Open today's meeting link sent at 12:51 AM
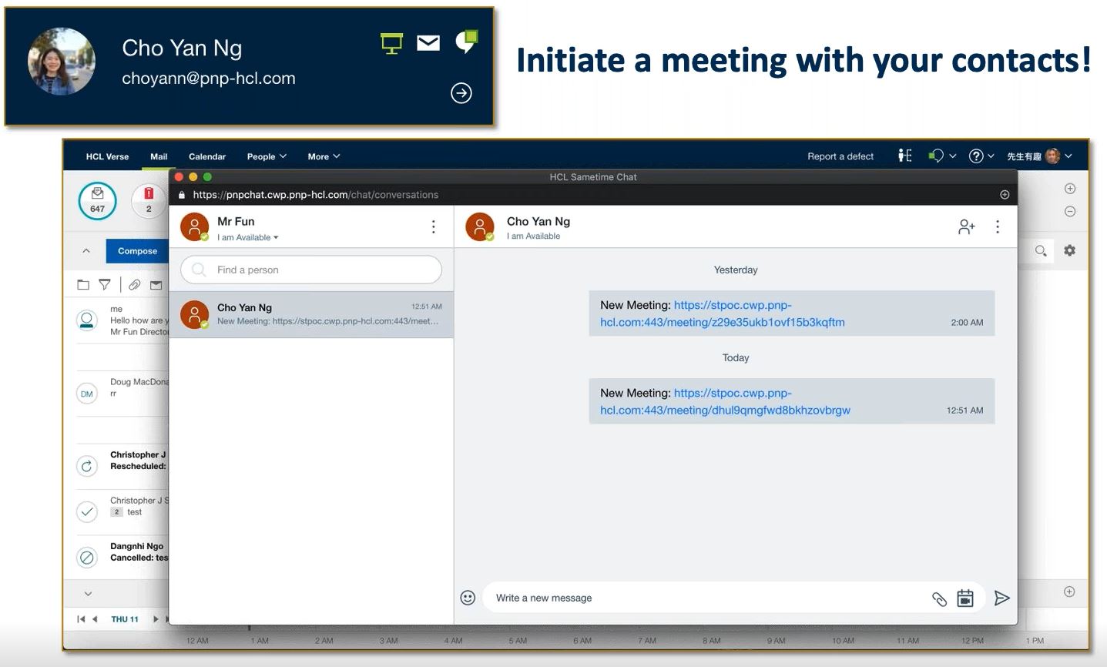This screenshot has height=667, width=1107. click(725, 401)
